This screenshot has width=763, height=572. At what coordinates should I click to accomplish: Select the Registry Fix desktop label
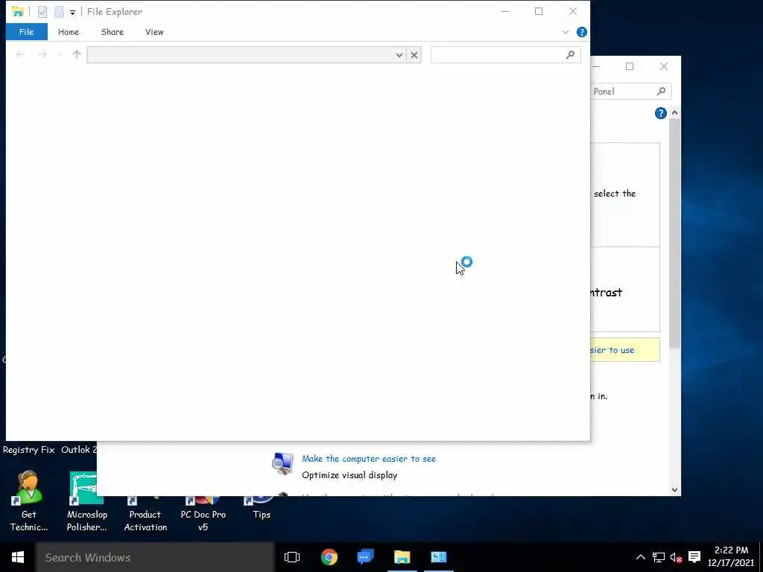tap(28, 450)
